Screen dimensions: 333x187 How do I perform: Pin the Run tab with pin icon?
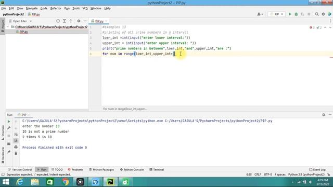click(x=9, y=152)
